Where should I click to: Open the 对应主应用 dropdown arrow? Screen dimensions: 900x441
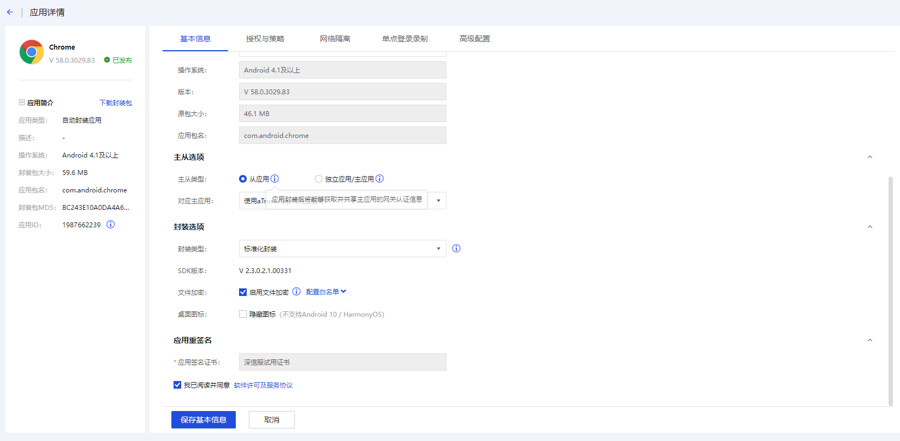438,201
